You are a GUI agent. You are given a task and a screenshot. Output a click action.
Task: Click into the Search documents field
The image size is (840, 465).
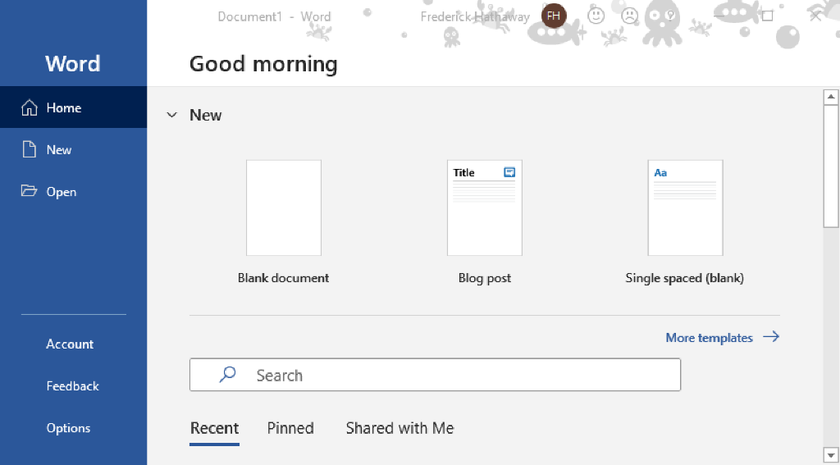pyautogui.click(x=435, y=375)
